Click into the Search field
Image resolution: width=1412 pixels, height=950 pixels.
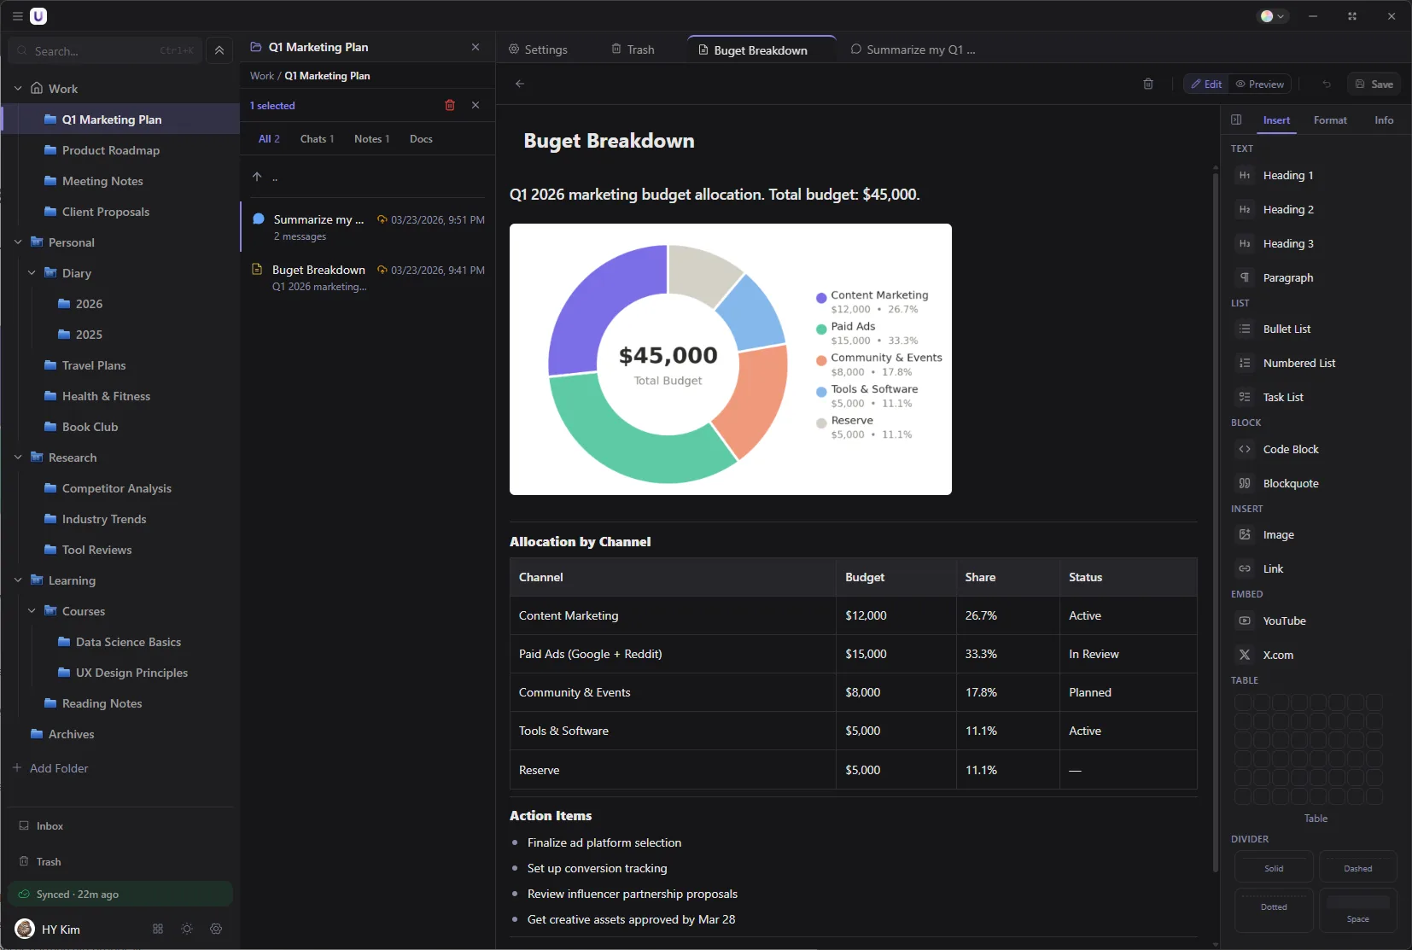point(94,50)
